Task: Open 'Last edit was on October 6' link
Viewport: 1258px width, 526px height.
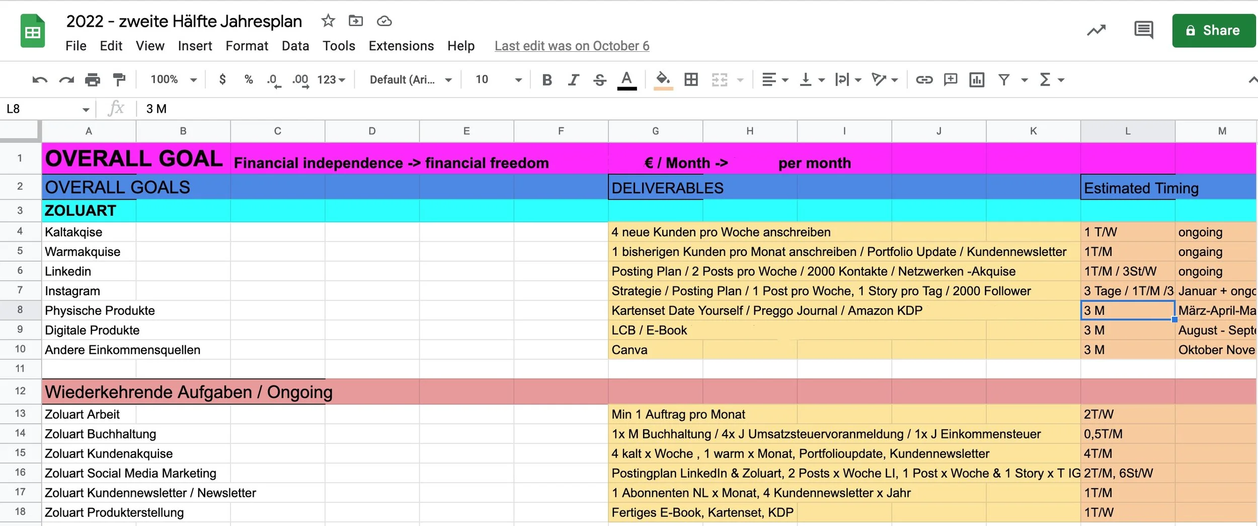Action: [x=572, y=46]
